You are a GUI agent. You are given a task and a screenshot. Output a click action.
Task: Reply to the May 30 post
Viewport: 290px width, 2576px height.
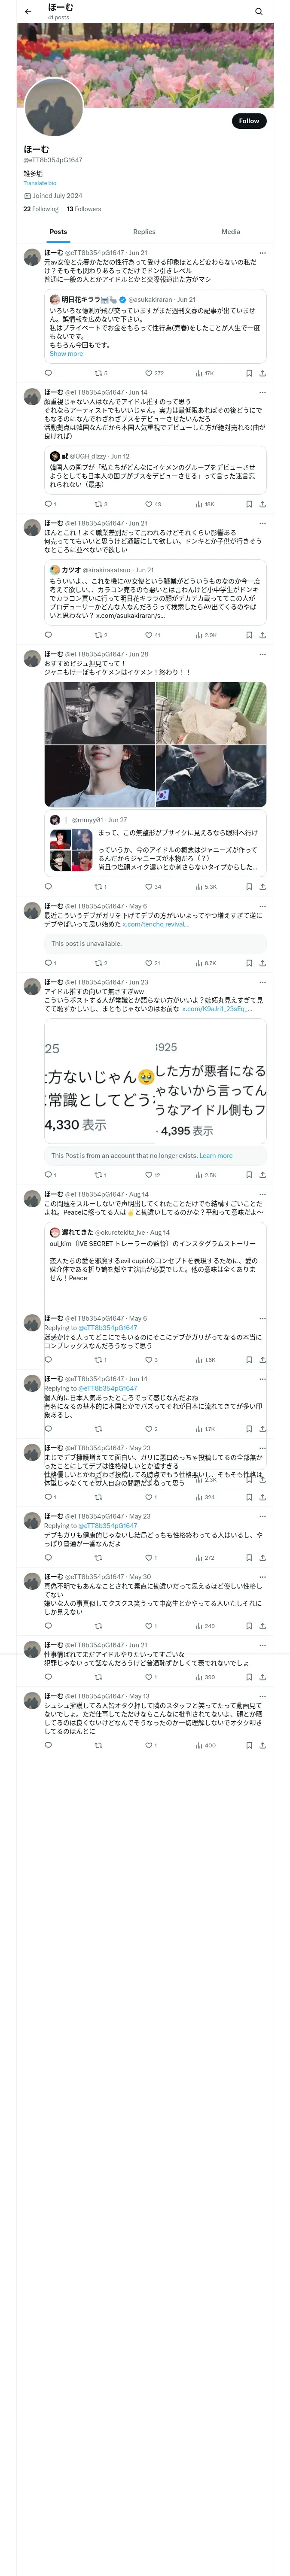(48, 1626)
